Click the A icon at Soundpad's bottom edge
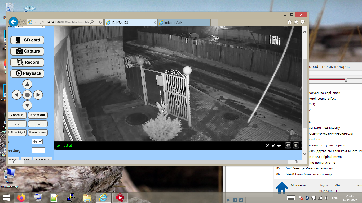The width and height of the screenshot is (362, 203). pyautogui.click(x=241, y=200)
